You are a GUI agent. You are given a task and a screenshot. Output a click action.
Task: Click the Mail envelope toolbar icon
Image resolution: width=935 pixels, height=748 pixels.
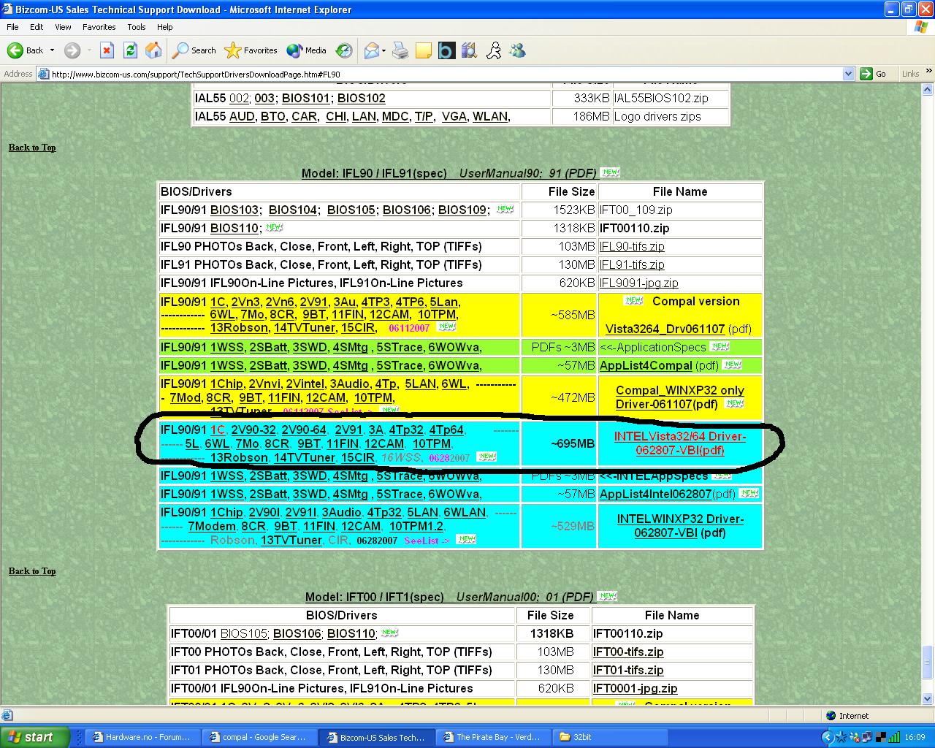pyautogui.click(x=371, y=50)
